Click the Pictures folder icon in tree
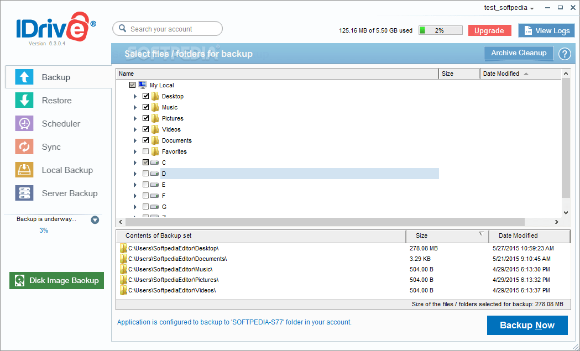Viewport: 580px width, 351px height. pos(155,118)
